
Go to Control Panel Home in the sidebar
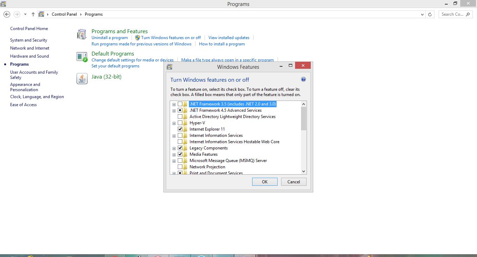click(x=29, y=29)
